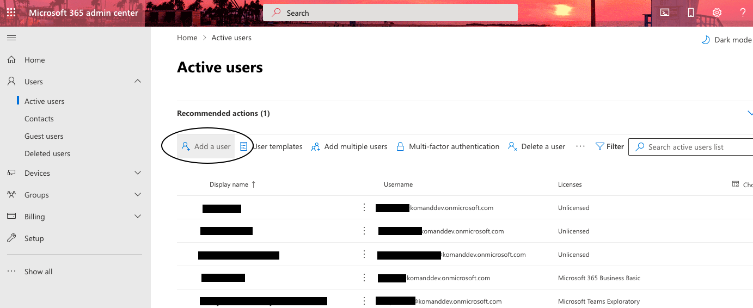The height and width of the screenshot is (308, 753).
Task: Click magnifier icon in users list search
Action: (640, 147)
